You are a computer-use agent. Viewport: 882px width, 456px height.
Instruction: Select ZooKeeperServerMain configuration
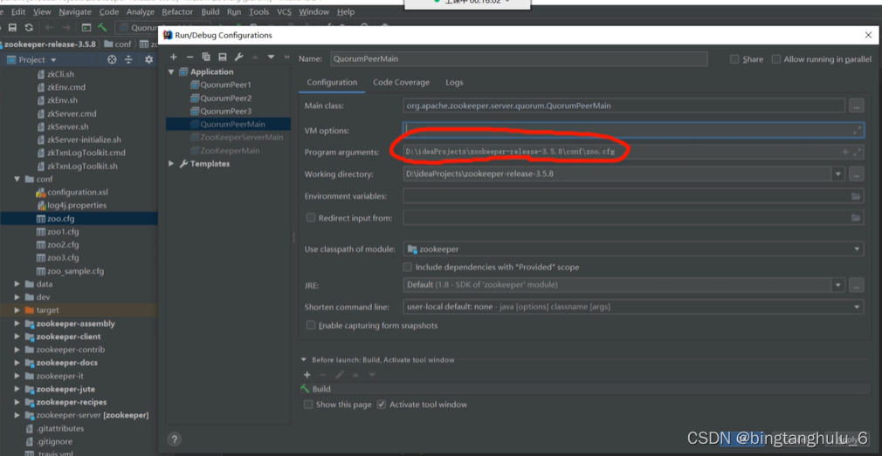[241, 137]
